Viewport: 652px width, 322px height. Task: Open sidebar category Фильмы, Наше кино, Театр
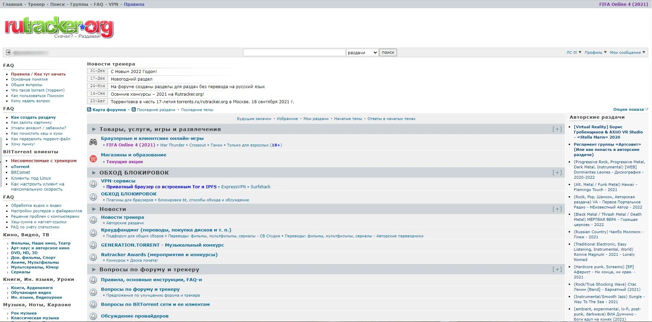point(41,243)
